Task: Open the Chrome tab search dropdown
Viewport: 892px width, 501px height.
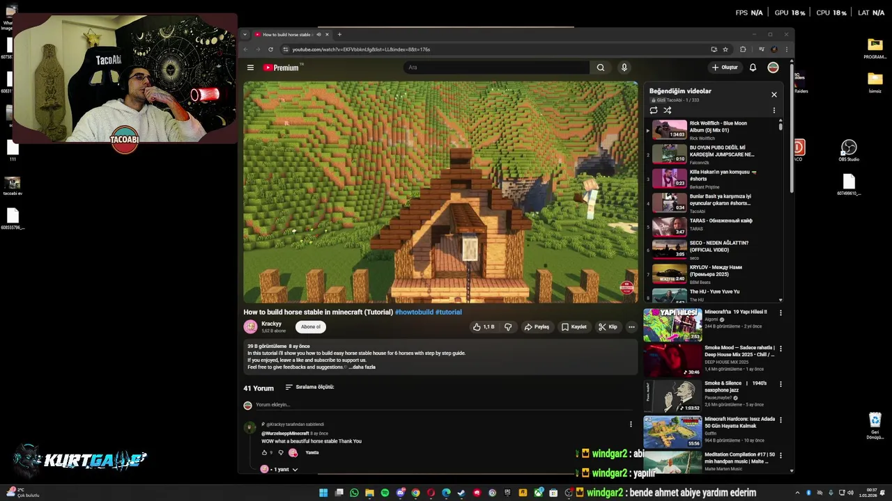Action: (x=245, y=34)
